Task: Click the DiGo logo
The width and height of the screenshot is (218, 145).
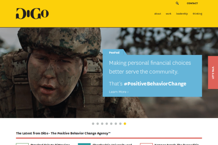Action: point(32,14)
